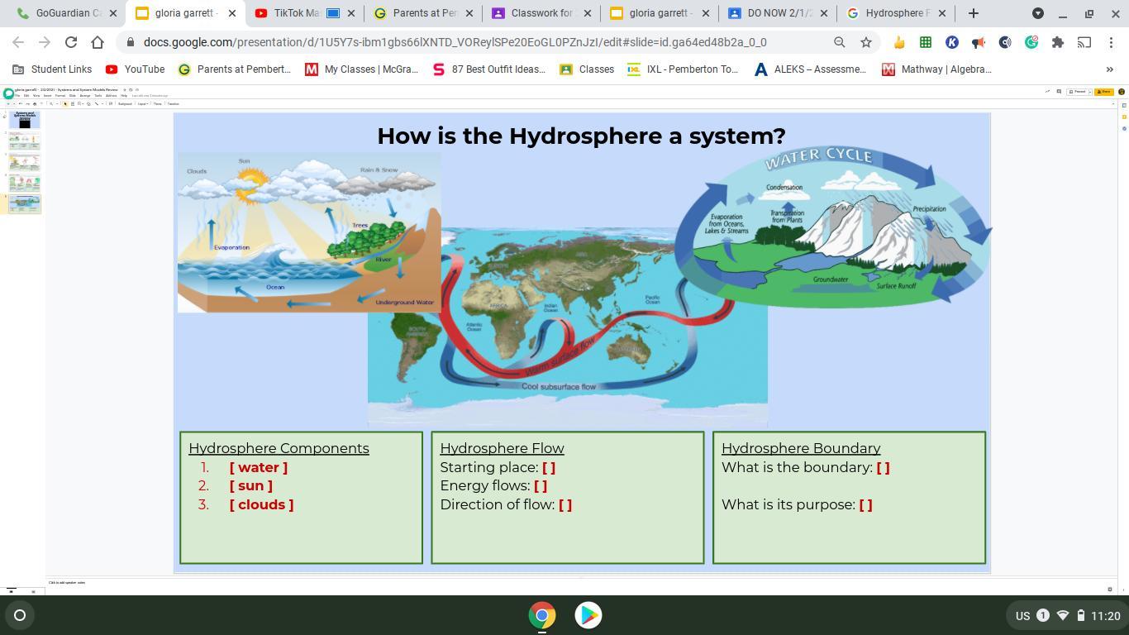
Task: Click the address bar URL
Action: coord(455,42)
